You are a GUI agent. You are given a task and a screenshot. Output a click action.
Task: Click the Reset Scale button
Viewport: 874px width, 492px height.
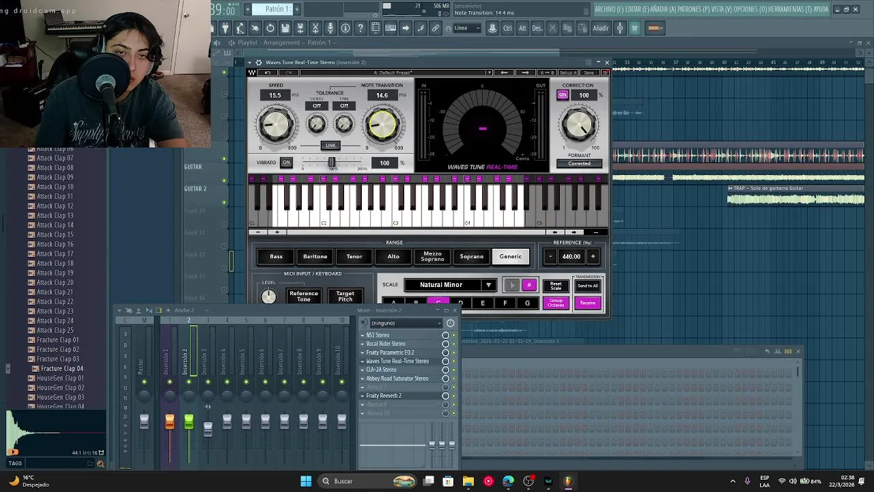coord(556,286)
